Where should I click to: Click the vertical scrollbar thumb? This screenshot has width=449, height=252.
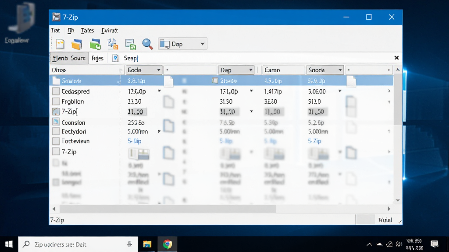coord(398,99)
